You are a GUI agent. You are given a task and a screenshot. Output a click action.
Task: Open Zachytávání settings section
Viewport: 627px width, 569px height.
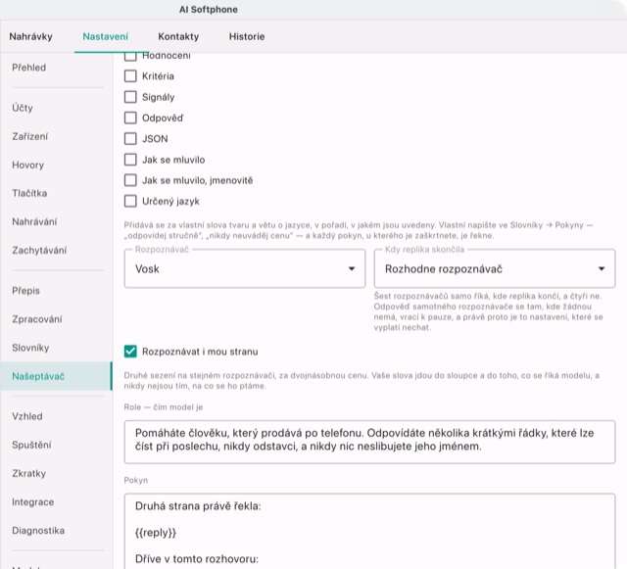tap(56, 251)
